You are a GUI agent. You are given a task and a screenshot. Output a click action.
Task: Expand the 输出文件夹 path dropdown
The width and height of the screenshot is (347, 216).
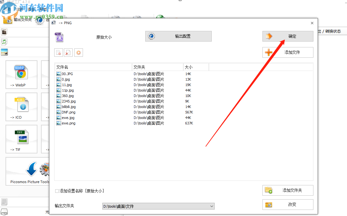(211, 206)
